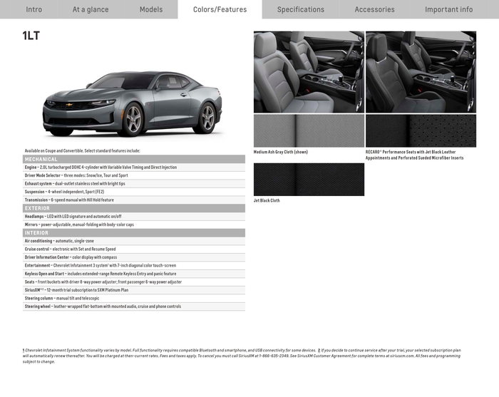Viewport: 499px width, 397px height.
Task: Open the Important info tab
Action: pyautogui.click(x=448, y=9)
